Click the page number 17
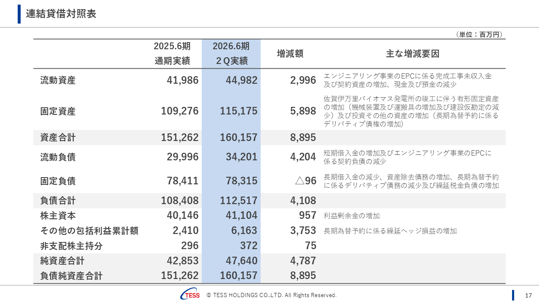Viewport: 539px width, 303px height. [x=526, y=295]
